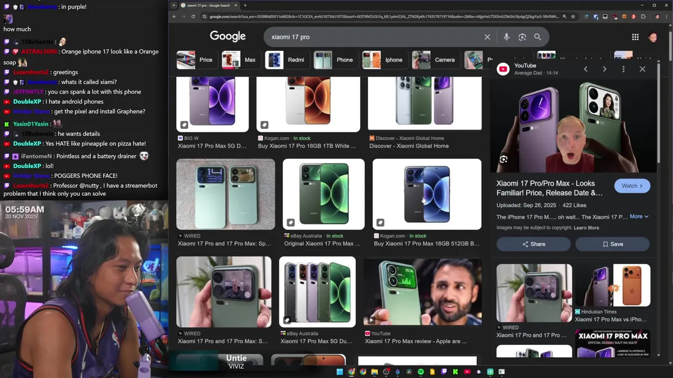Screen dimensions: 673x378
Task: Share the selected image result
Action: click(534, 244)
